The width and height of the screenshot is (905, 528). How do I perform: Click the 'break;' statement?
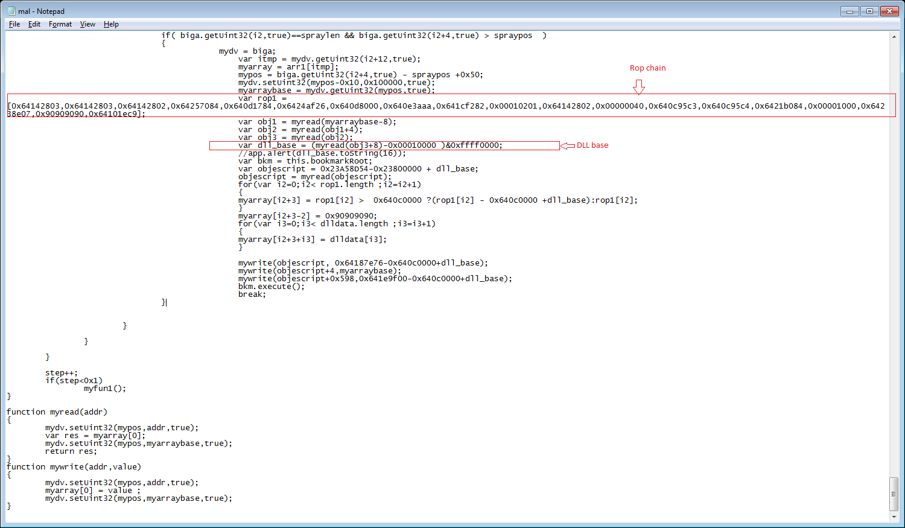pos(252,294)
